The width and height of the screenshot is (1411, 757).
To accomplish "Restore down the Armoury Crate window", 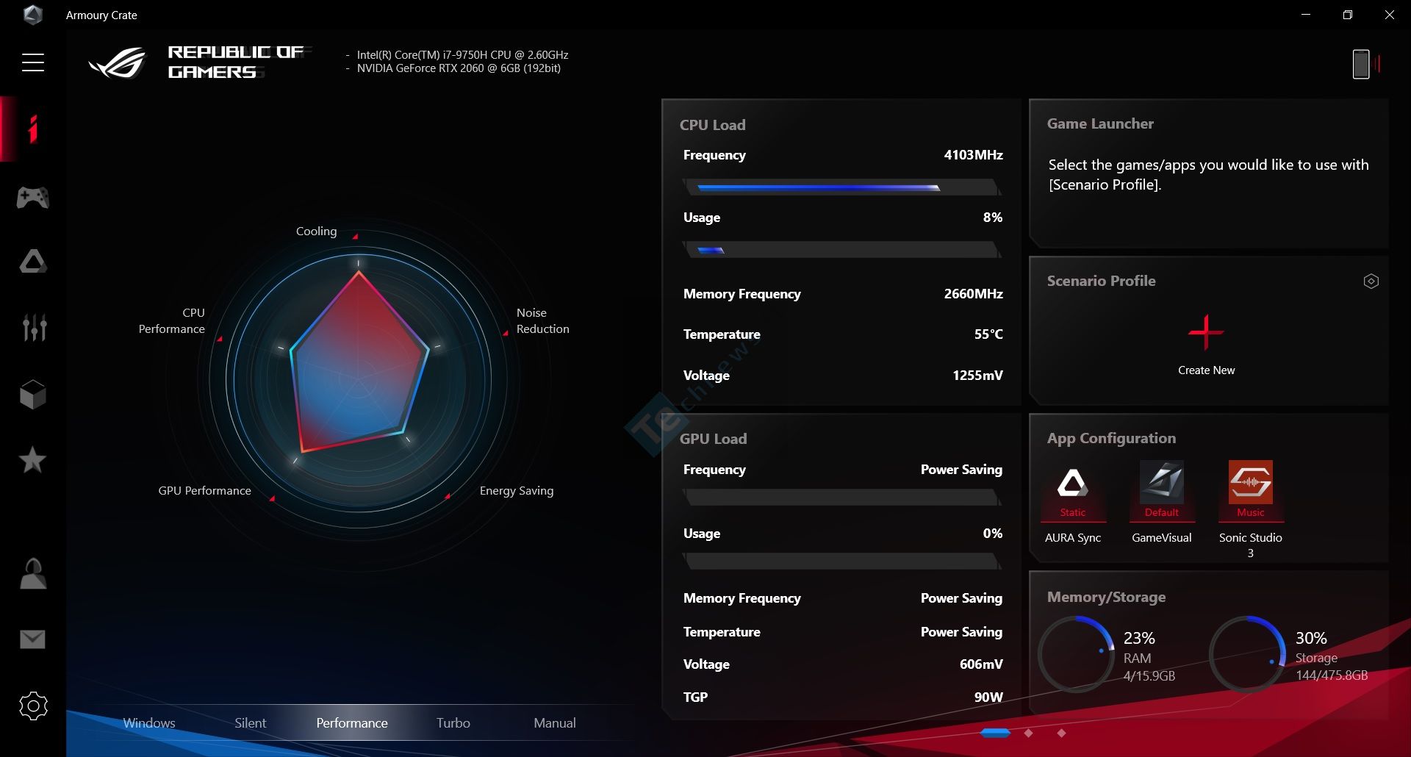I will click(x=1347, y=15).
